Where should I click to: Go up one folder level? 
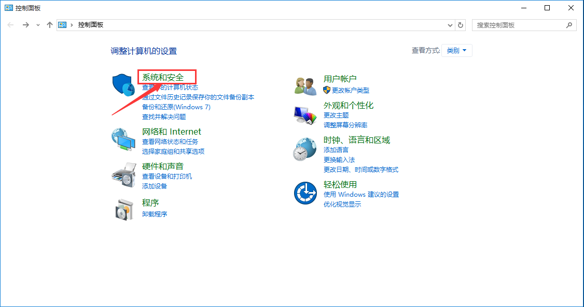click(x=49, y=24)
